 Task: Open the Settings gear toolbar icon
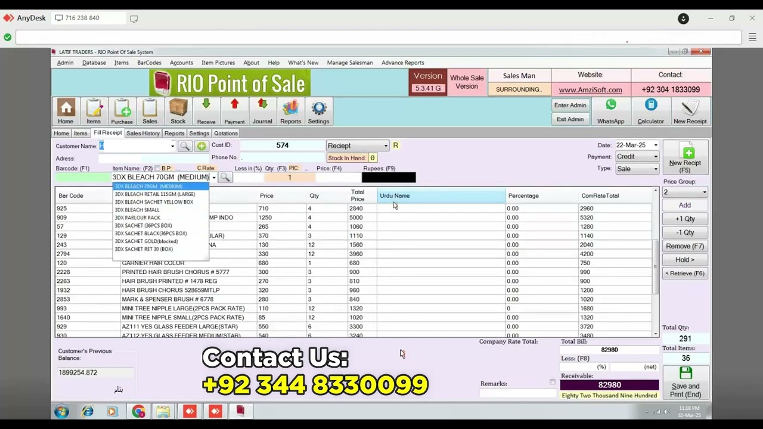[318, 111]
